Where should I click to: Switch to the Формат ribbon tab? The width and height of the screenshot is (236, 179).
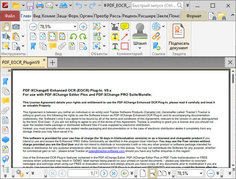(194, 16)
